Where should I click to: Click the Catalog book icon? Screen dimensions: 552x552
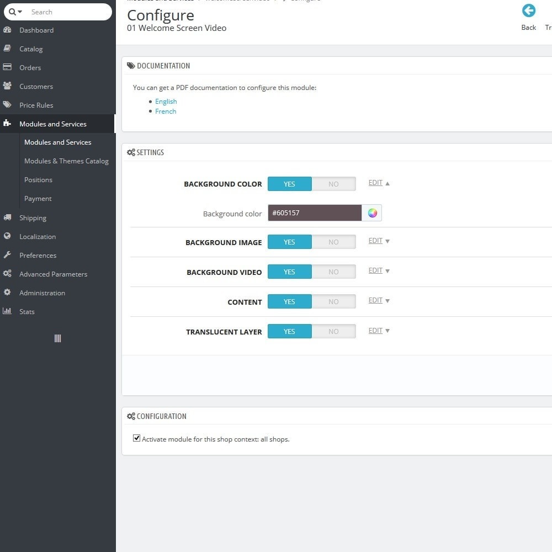pyautogui.click(x=7, y=49)
